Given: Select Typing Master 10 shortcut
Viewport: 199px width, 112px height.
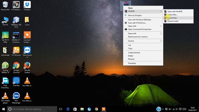Looking at the screenshot, I should tap(5, 68).
